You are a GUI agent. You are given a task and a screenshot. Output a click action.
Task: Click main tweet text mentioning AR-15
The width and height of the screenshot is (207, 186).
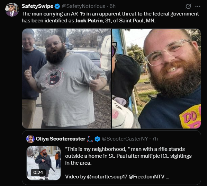[x=110, y=17]
